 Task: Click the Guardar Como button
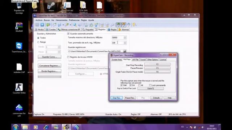[x=49, y=57]
